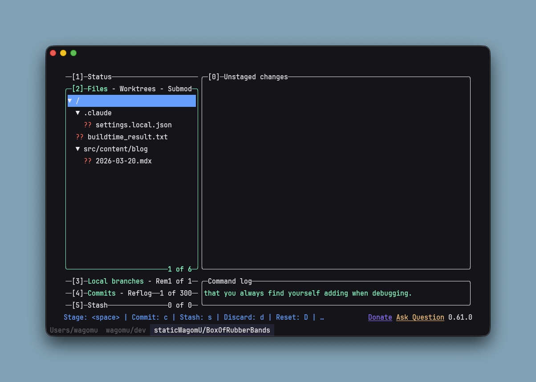The height and width of the screenshot is (382, 536).
Task: Click the untracked marker beside buildtime_result.txt
Action: click(x=80, y=137)
